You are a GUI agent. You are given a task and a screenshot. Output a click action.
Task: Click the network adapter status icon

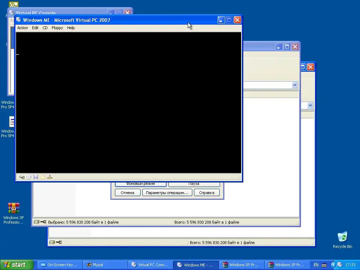[50, 177]
